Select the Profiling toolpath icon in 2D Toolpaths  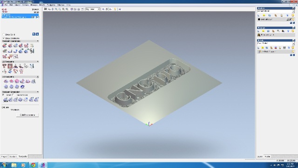pos(4,66)
